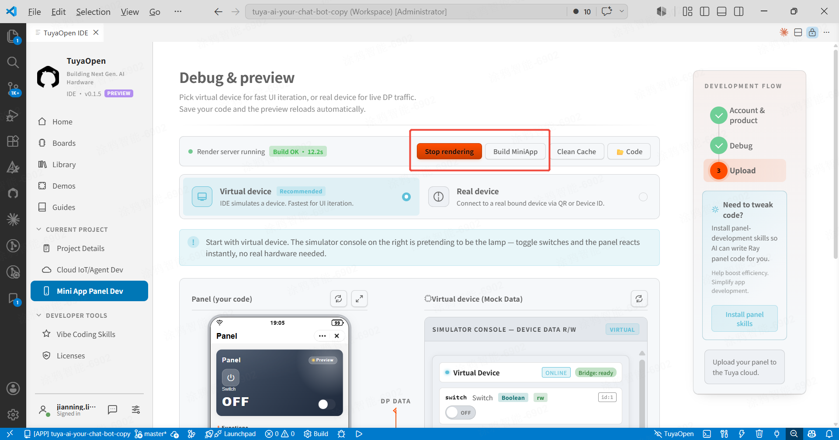Toggle the lock editor group icon
Screen dimensions: 839x440
tap(812, 32)
